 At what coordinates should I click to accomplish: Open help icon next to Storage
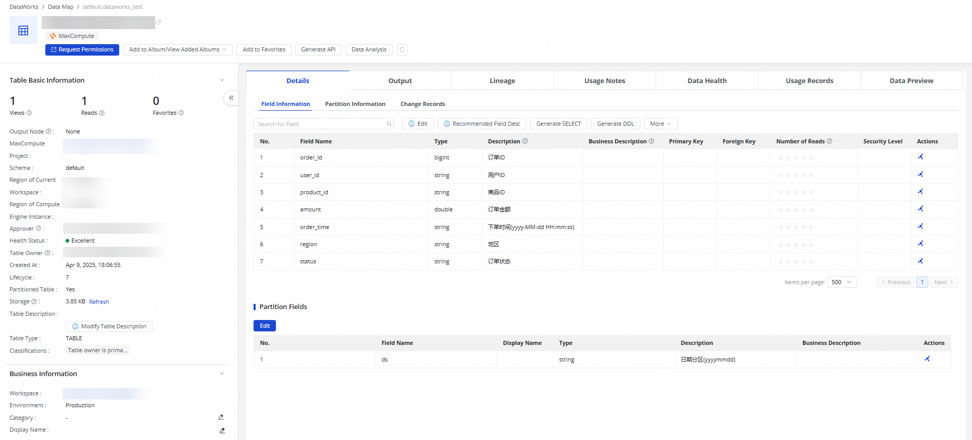coord(34,301)
